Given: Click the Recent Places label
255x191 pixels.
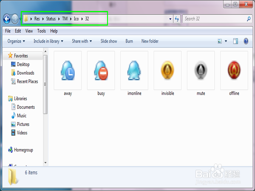Looking at the screenshot, I should pos(28,81).
